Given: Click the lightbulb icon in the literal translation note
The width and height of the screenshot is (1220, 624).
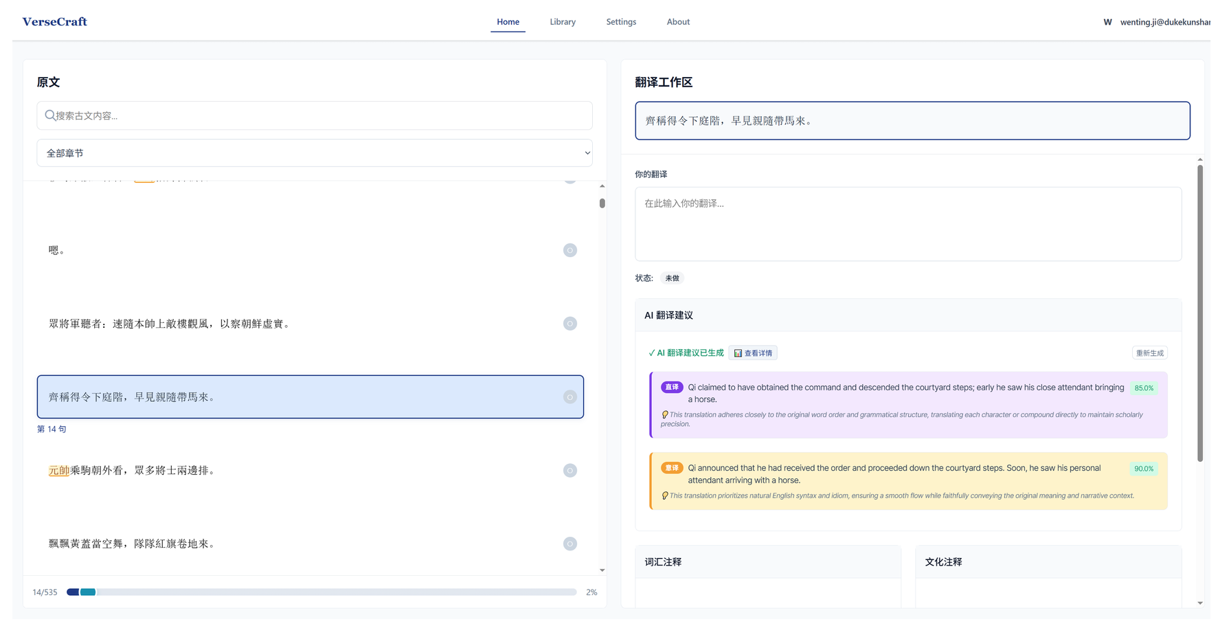Looking at the screenshot, I should [664, 415].
